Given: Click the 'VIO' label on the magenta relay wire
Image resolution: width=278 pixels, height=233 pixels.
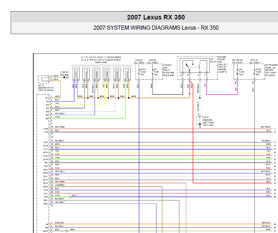Looking at the screenshot, I should coord(205,85).
